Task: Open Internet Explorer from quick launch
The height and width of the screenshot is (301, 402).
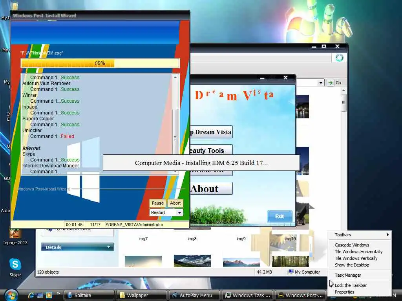Action: click(31, 295)
